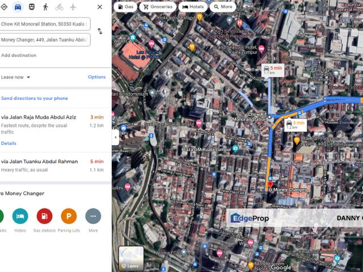Select the walking travel mode icon
363x272 pixels.
[45, 7]
